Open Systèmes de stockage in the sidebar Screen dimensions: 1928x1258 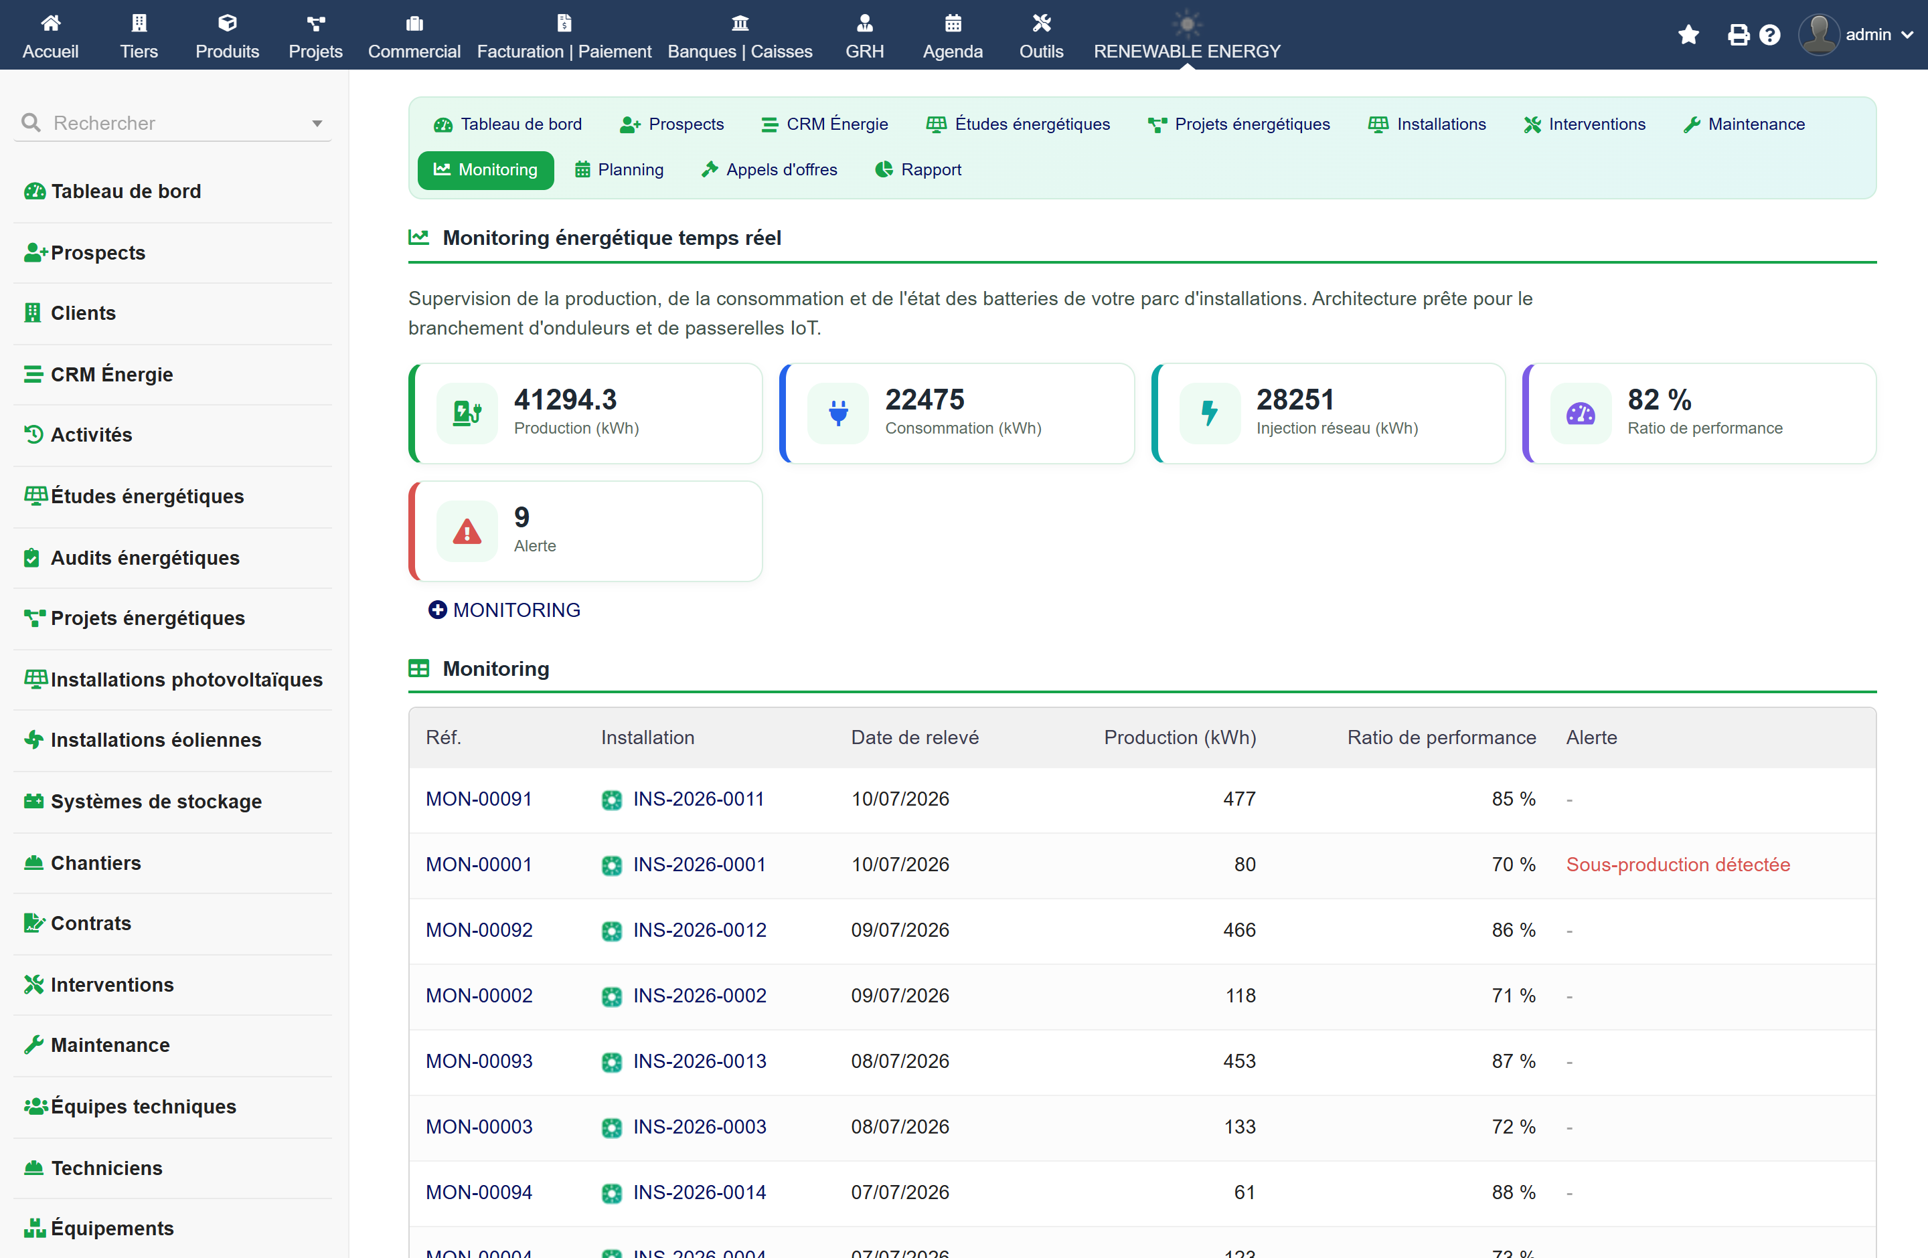pos(155,802)
